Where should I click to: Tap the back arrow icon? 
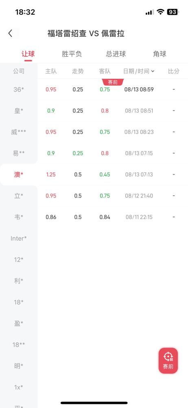click(x=10, y=33)
